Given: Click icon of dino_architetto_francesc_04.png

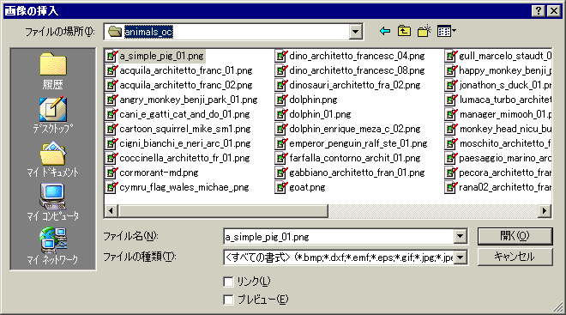Looking at the screenshot, I should (281, 56).
